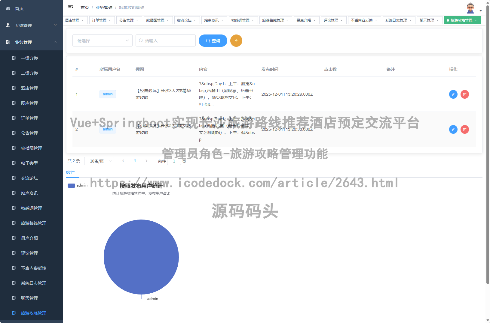Collapse the sidebar using the hamburger icon

(x=71, y=7)
